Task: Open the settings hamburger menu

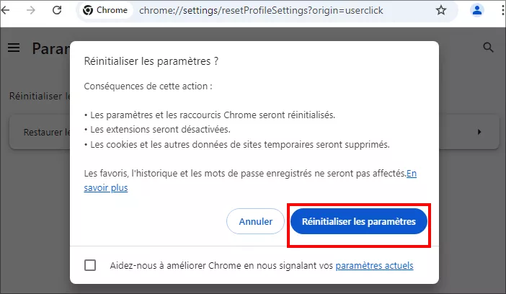Action: (14, 48)
